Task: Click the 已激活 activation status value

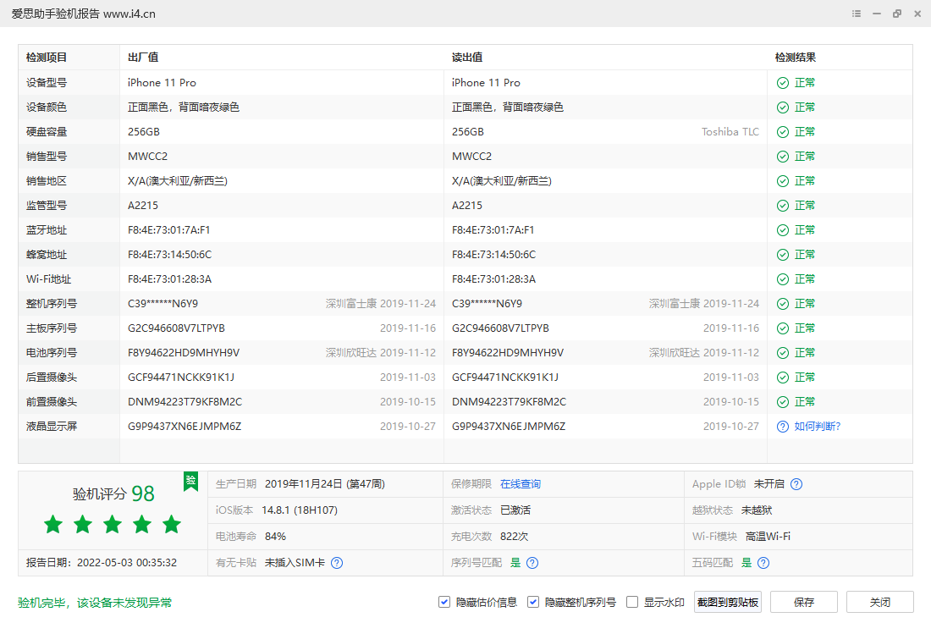Action: tap(515, 510)
